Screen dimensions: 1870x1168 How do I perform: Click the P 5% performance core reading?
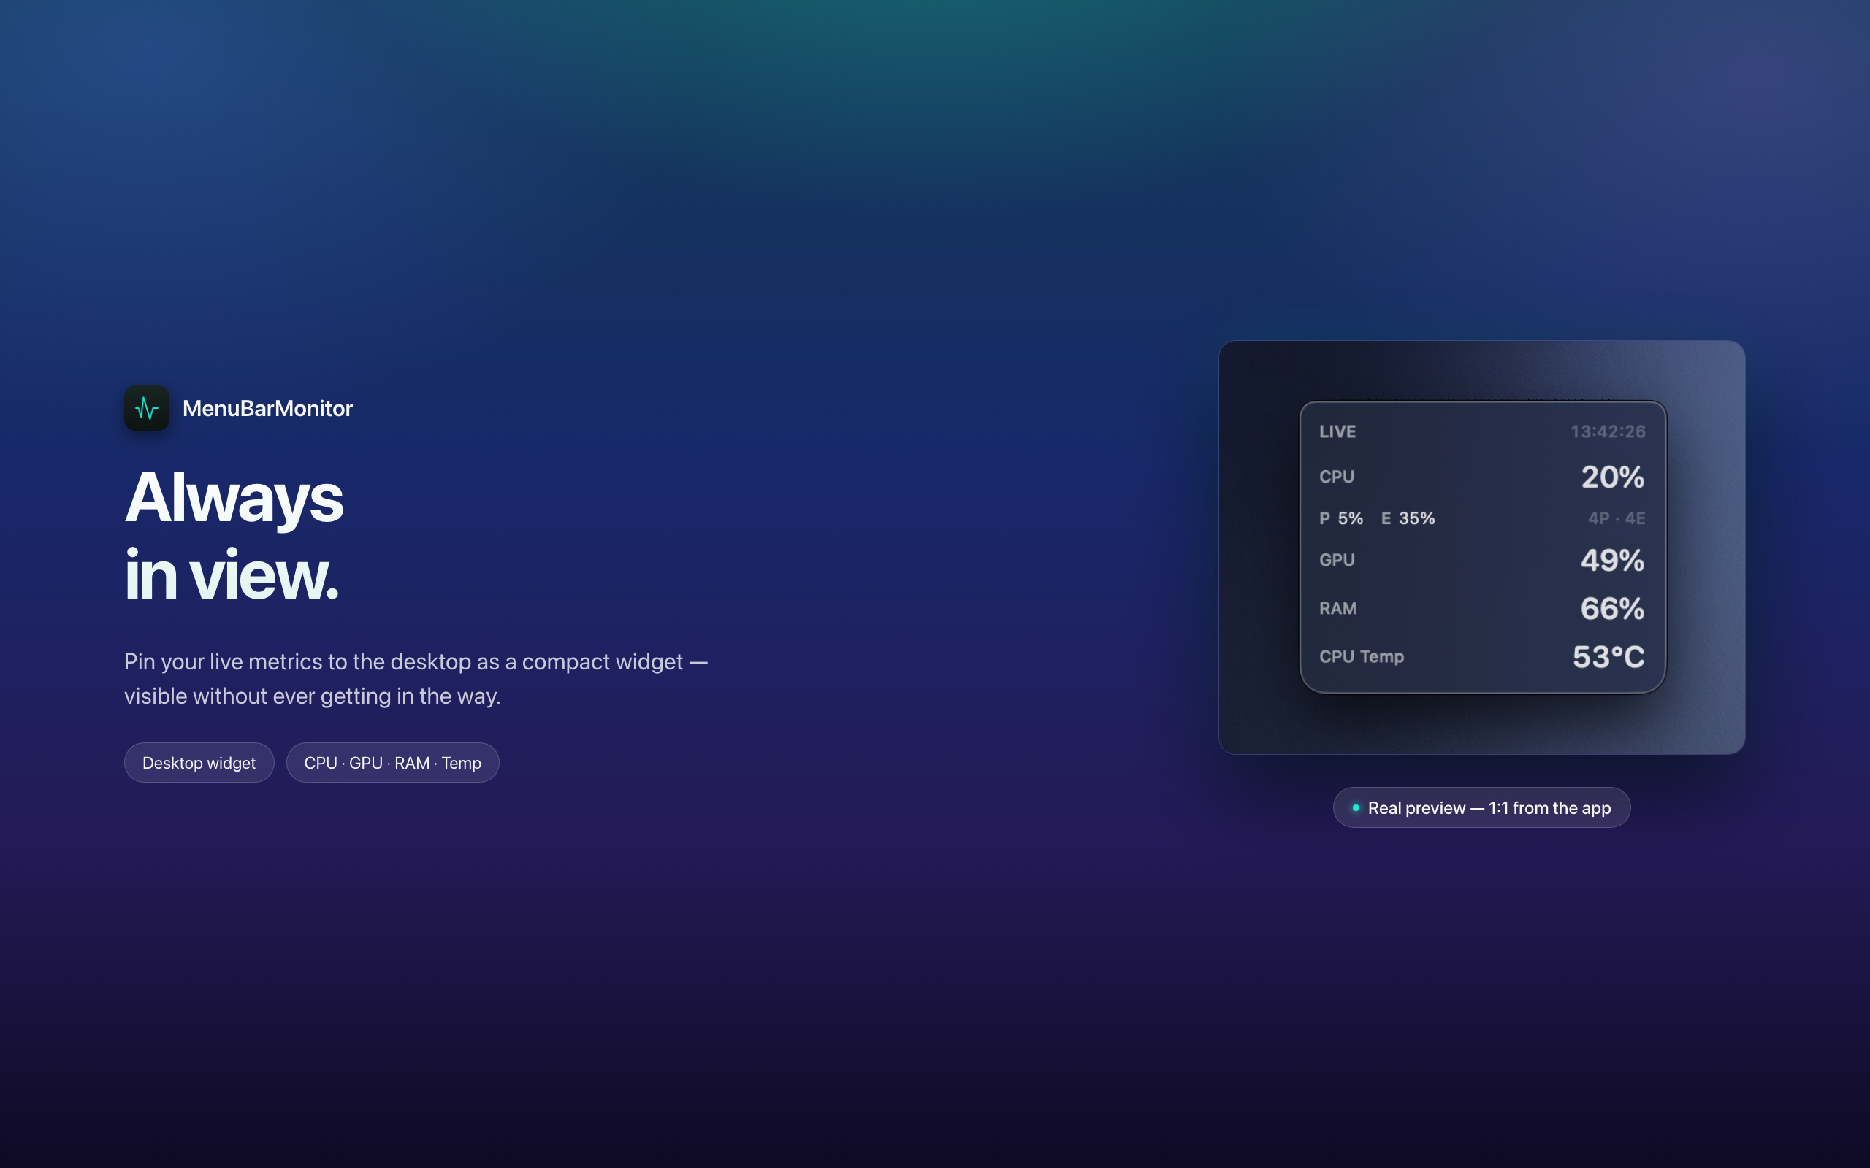pos(1340,518)
